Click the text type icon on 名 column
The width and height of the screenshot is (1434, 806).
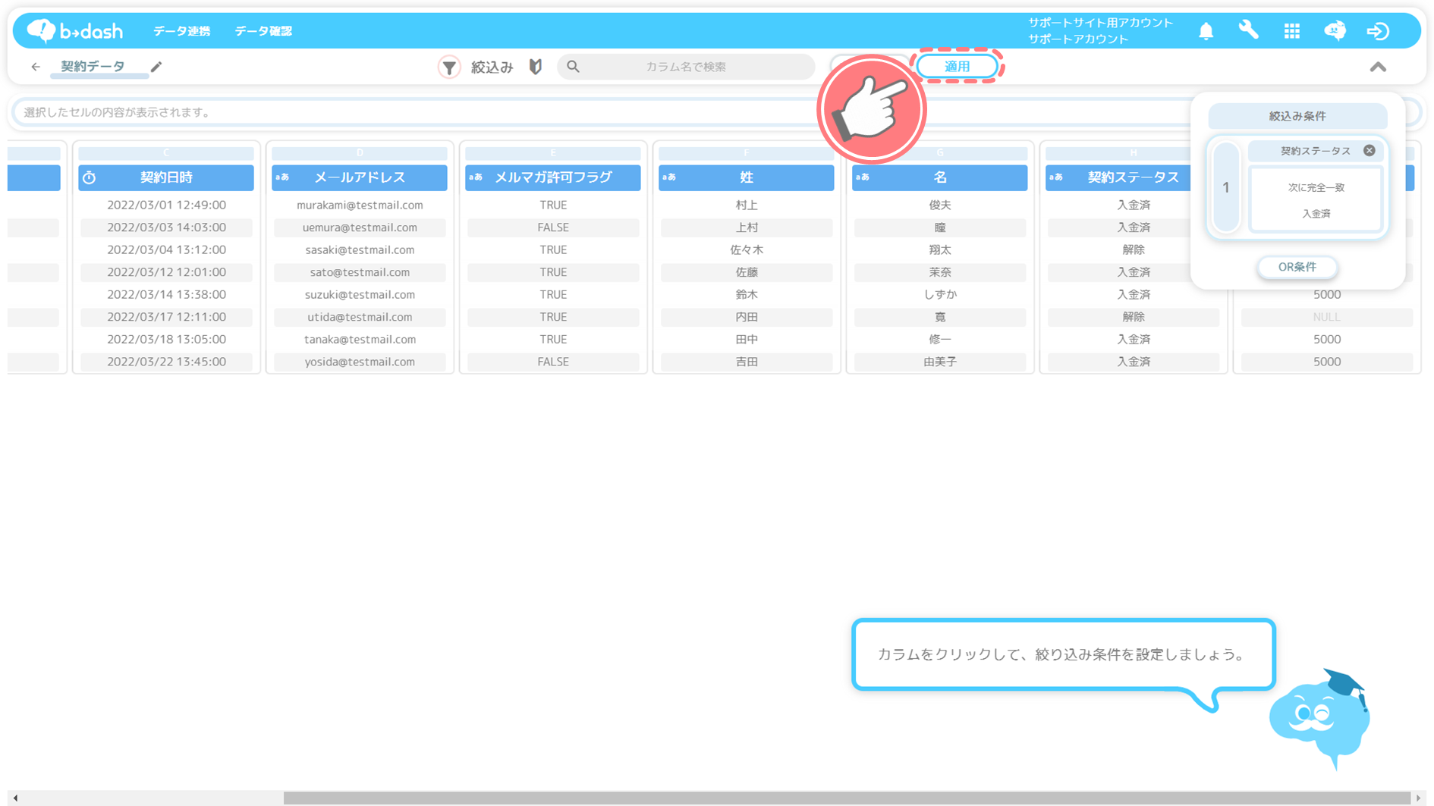point(862,177)
